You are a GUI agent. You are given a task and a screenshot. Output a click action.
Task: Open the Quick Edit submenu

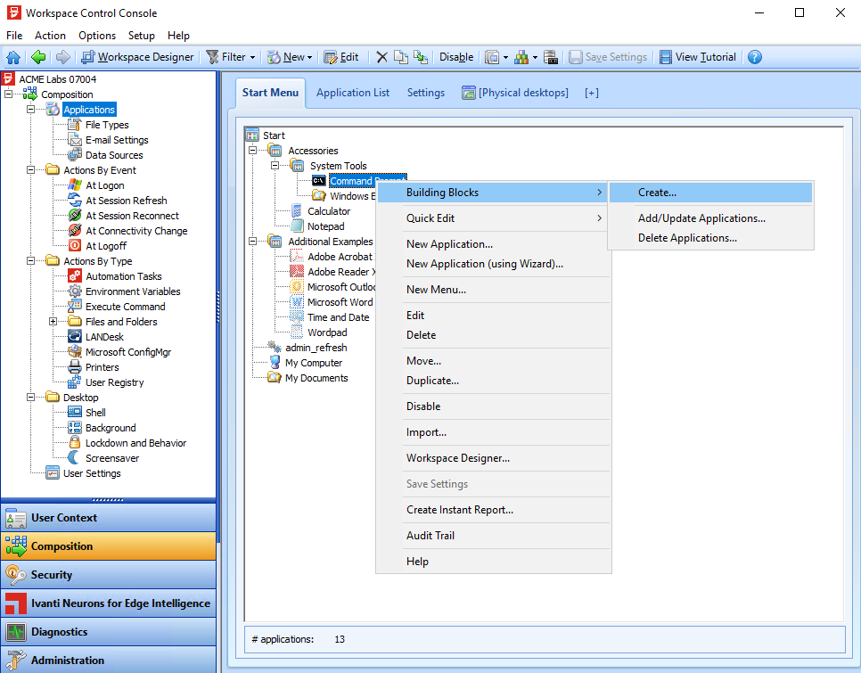coord(494,218)
